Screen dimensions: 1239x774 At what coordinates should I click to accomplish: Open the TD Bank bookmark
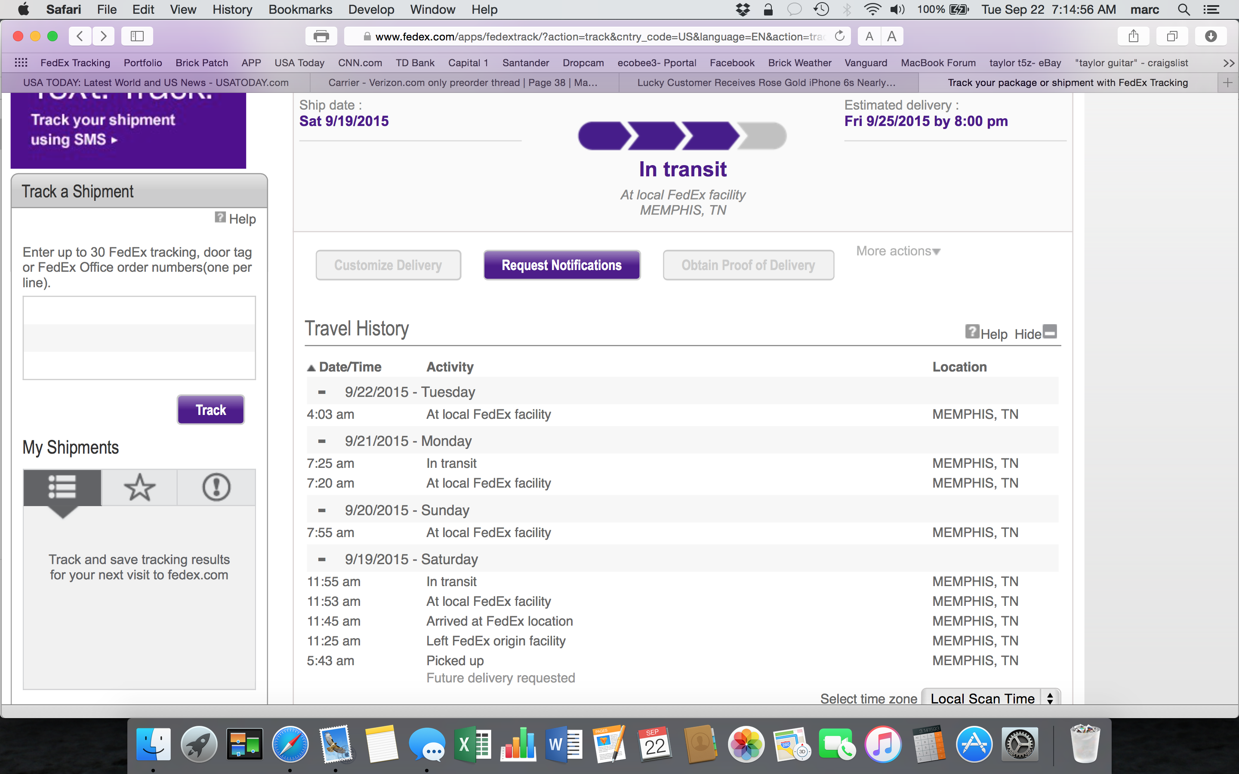tap(415, 62)
